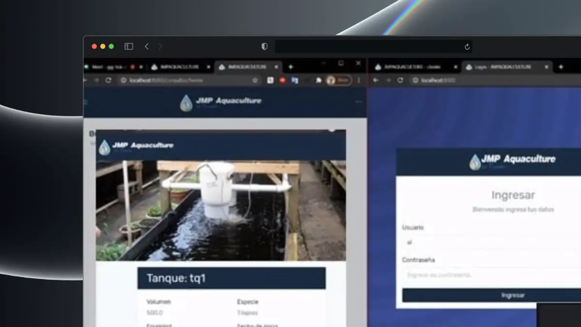Screen dimensions: 581x327
Task: Click the privacy shield icon
Action: [264, 47]
